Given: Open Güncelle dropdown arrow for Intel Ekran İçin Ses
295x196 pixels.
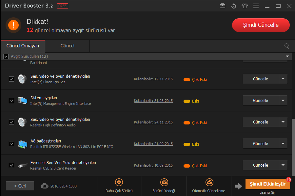Looking at the screenshot, I should pyautogui.click(x=283, y=79).
